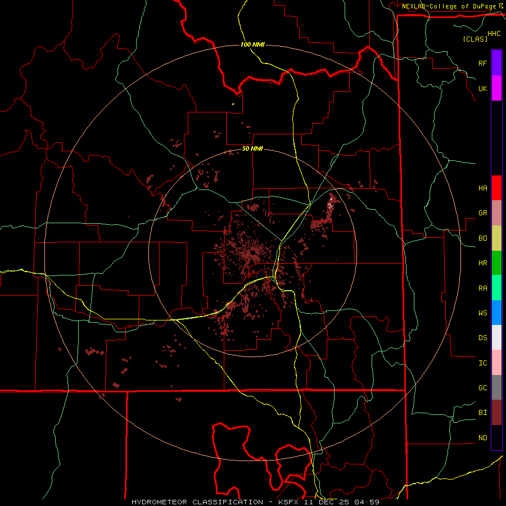This screenshot has width=506, height=506.
Task: Click the UK legend label
Action: pyautogui.click(x=482, y=88)
